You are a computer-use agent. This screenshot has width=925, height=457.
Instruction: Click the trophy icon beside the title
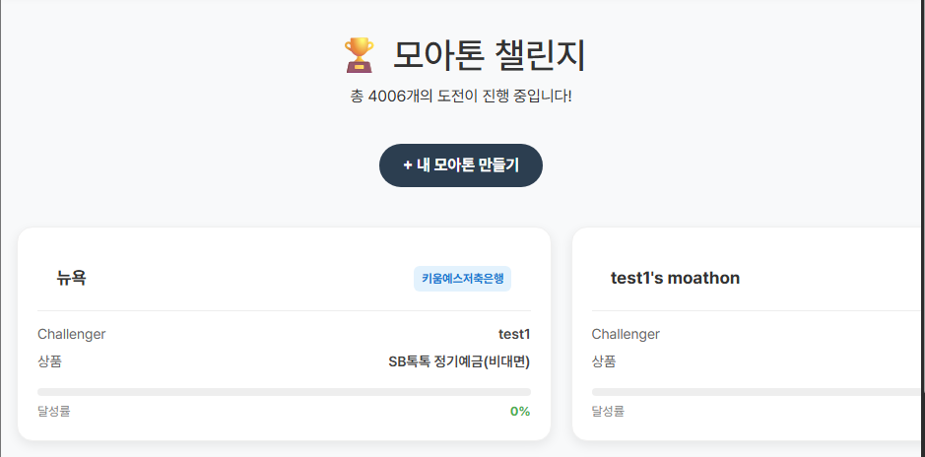tap(359, 55)
